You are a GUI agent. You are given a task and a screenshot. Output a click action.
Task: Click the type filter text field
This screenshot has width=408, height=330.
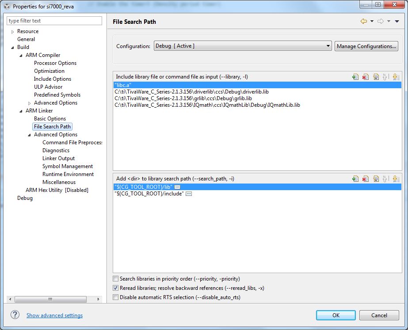pos(54,21)
